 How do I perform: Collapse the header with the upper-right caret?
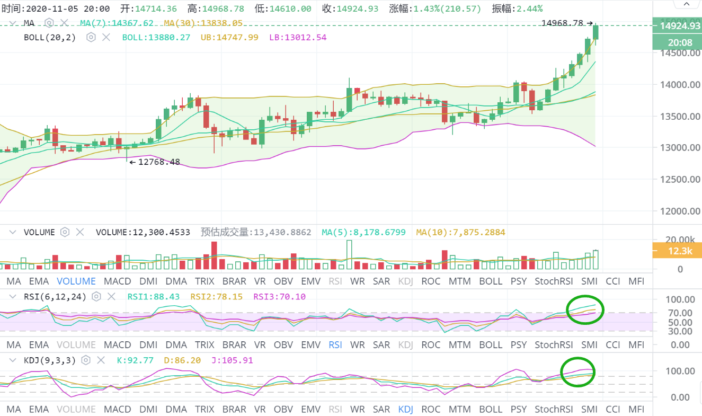point(686,5)
